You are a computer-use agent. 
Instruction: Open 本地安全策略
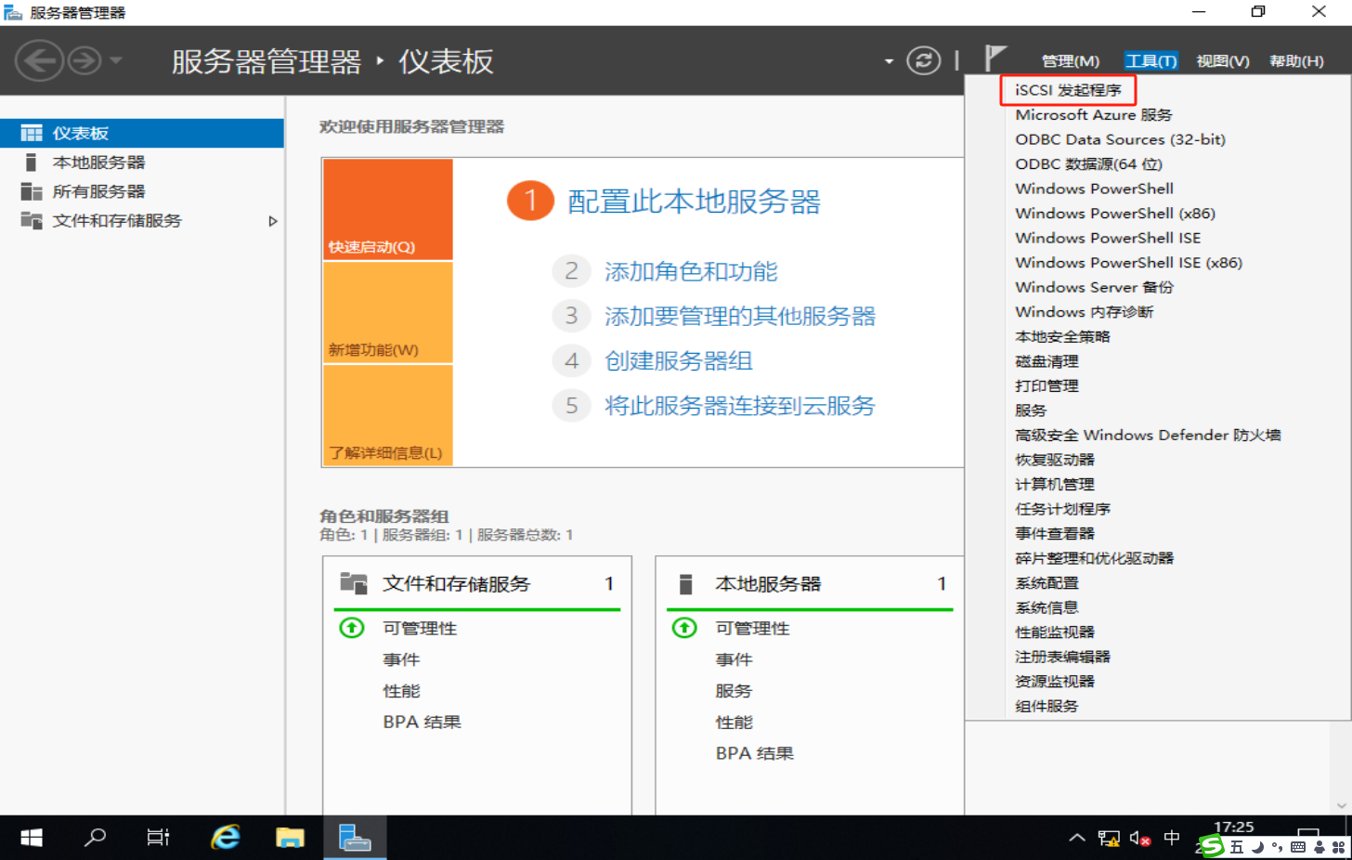coord(1062,336)
